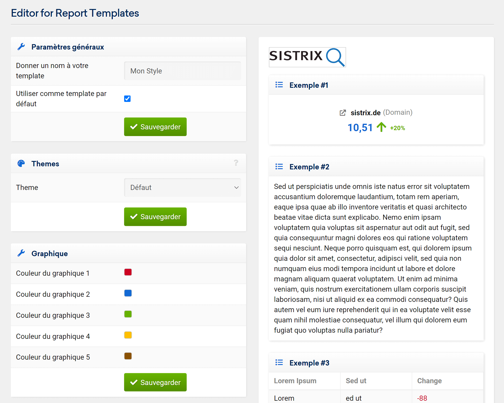Pick the brown swatch for graphique 5
Screen dimensions: 504x403
coord(128,356)
